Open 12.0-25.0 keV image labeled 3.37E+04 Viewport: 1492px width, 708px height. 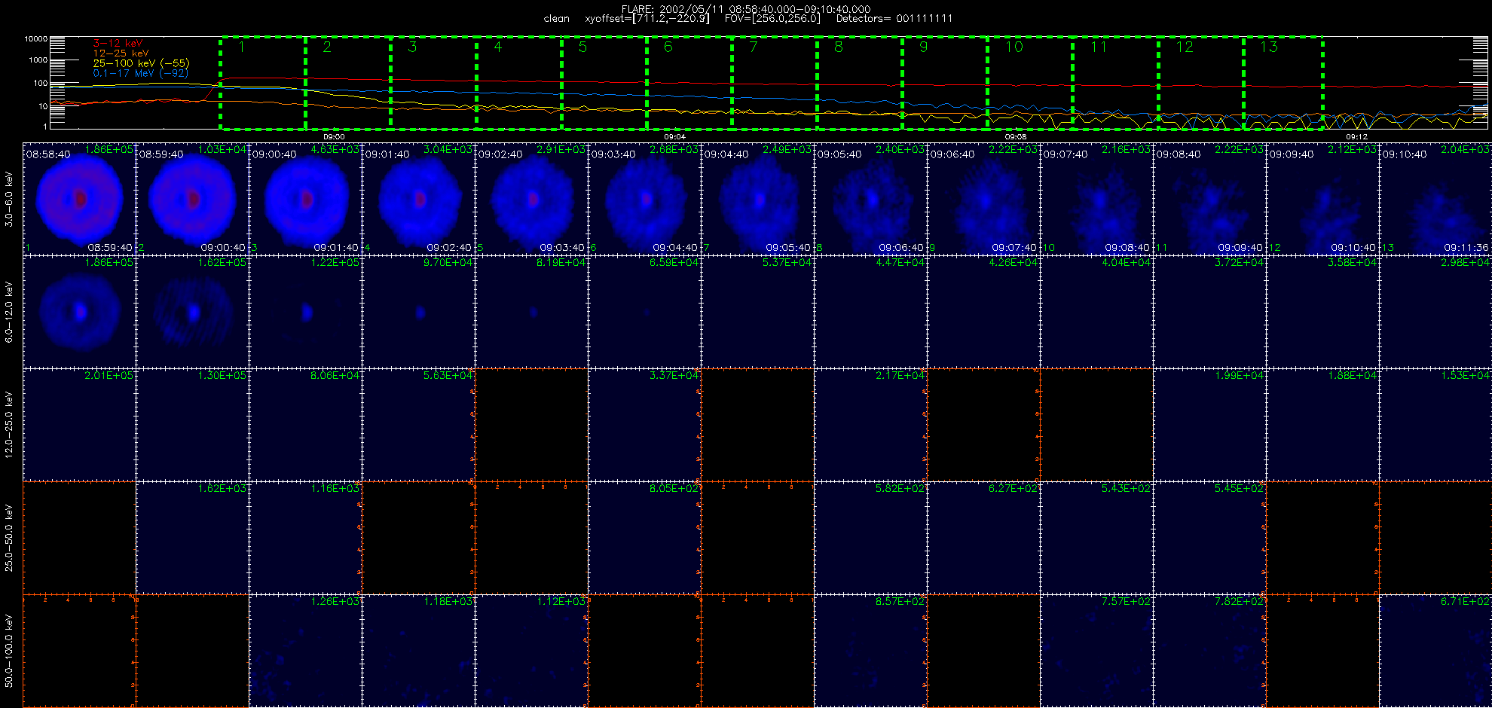pyautogui.click(x=645, y=425)
